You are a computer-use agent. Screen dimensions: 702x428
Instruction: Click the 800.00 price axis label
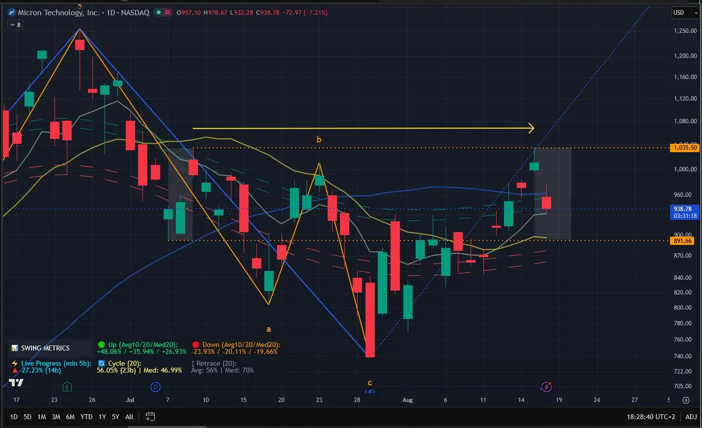coord(683,307)
